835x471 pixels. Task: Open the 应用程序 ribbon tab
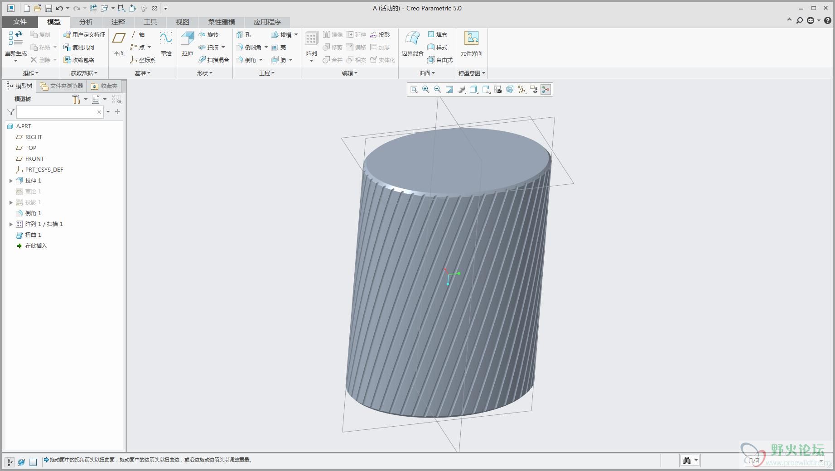click(267, 22)
